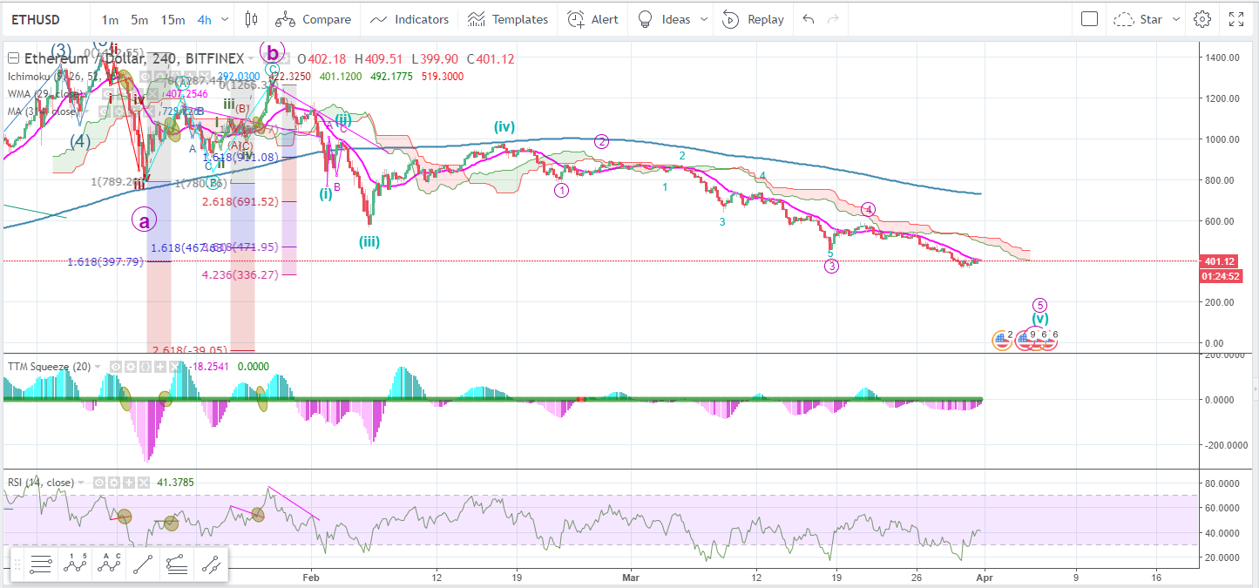
Task: Edit the ETHUSD symbol field
Action: tap(46, 19)
